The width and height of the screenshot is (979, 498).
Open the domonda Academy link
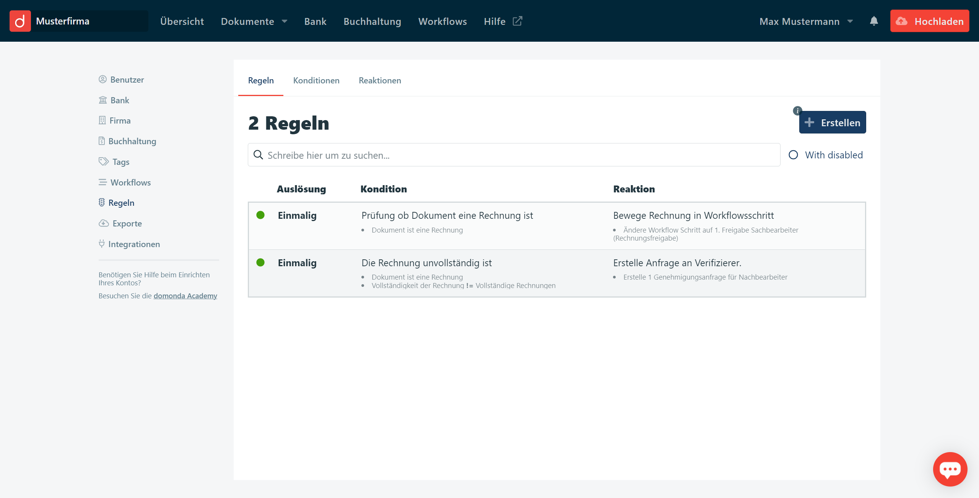click(x=185, y=296)
